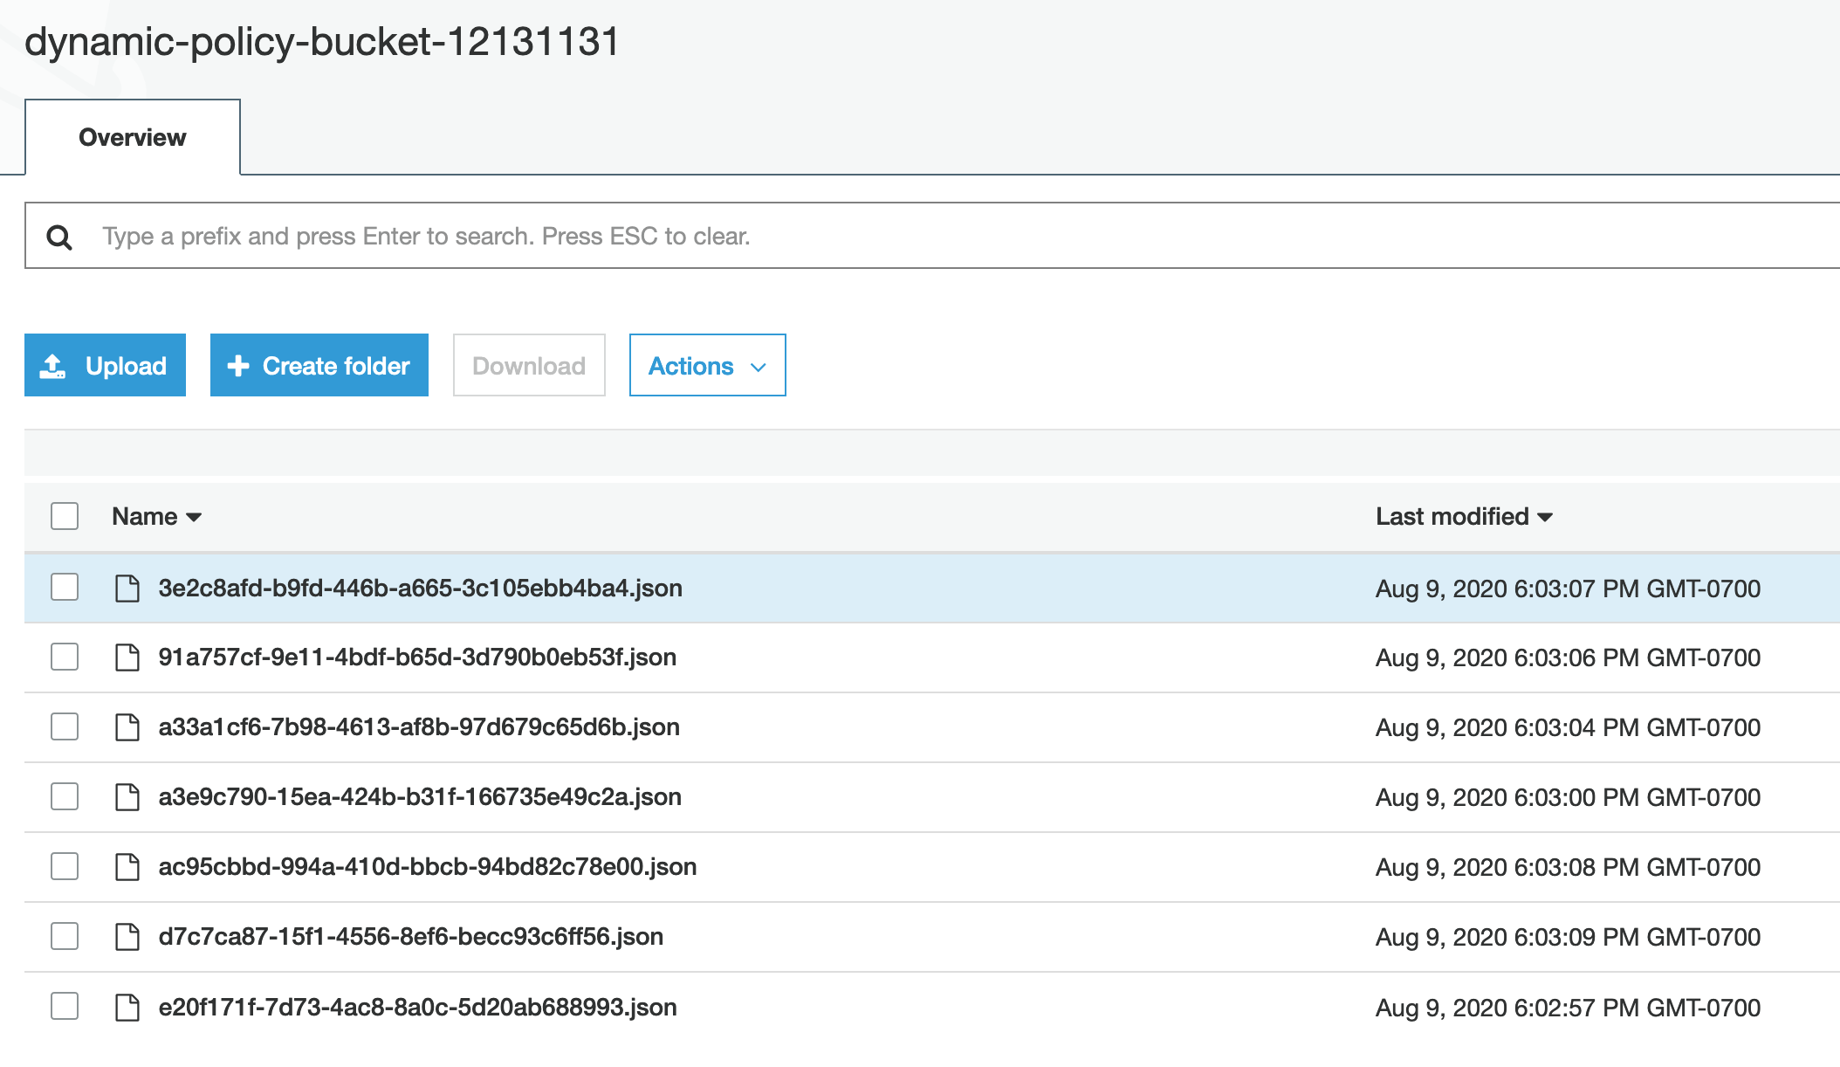Click the file icon for 3e2c8afd JSON

click(128, 587)
